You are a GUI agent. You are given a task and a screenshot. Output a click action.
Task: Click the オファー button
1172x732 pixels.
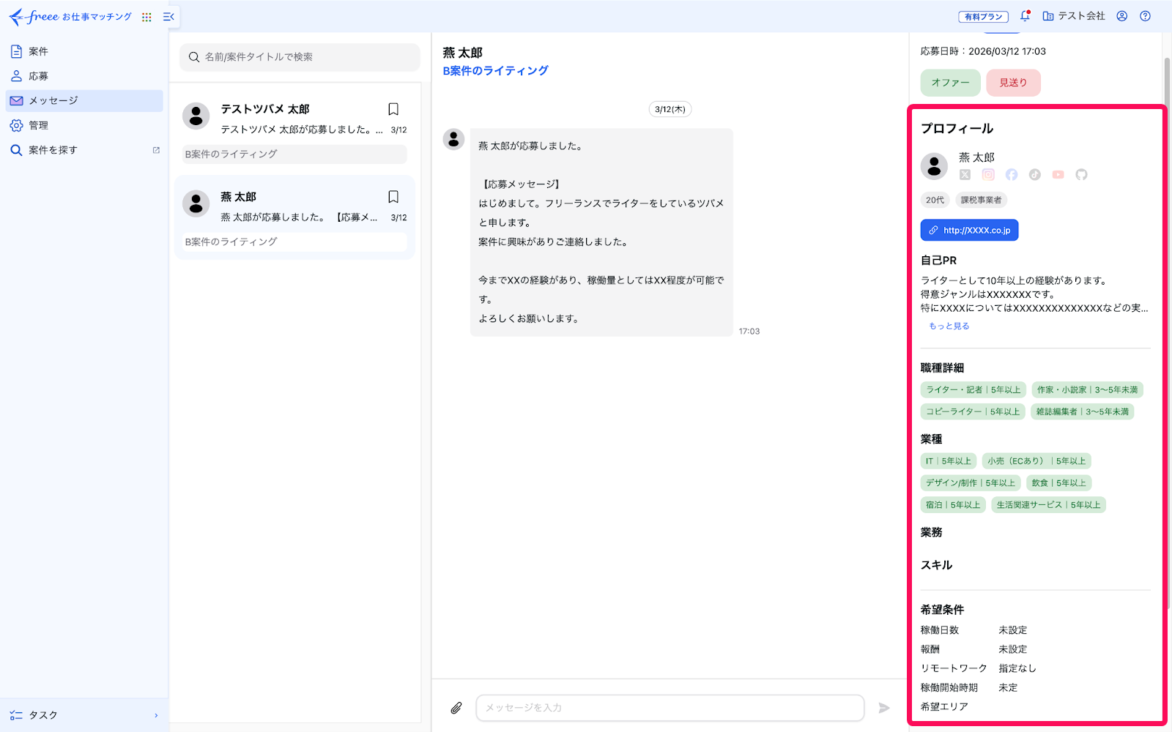[950, 83]
